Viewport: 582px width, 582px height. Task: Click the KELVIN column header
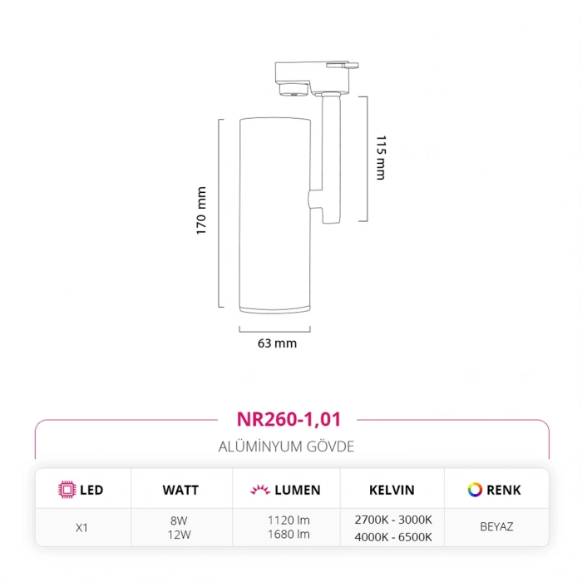click(x=392, y=490)
